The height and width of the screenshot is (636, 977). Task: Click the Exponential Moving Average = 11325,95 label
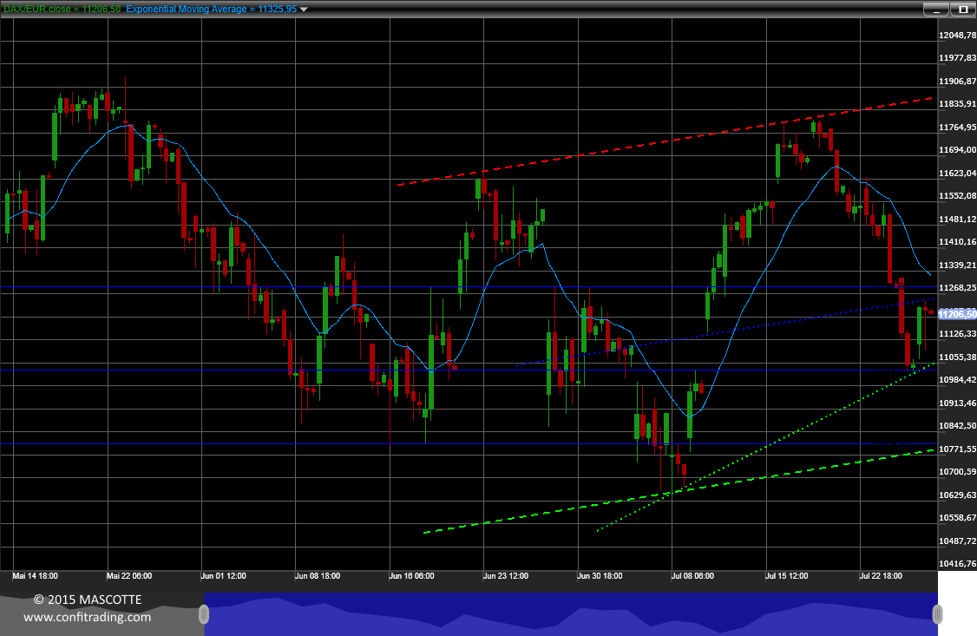(x=211, y=10)
